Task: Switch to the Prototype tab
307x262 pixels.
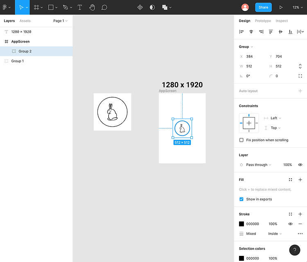Action: (x=263, y=21)
